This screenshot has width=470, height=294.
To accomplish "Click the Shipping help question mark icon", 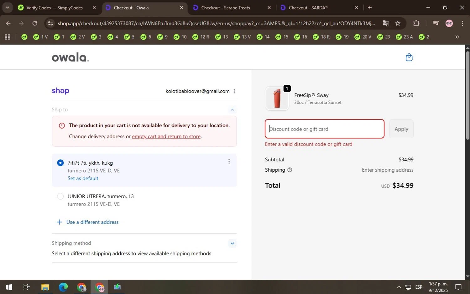I will click(290, 170).
